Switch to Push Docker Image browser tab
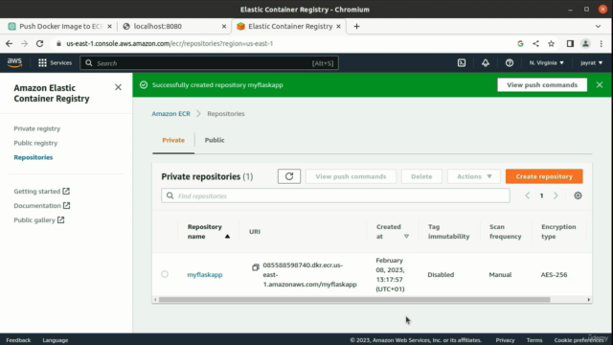This screenshot has height=345, width=613. point(60,26)
